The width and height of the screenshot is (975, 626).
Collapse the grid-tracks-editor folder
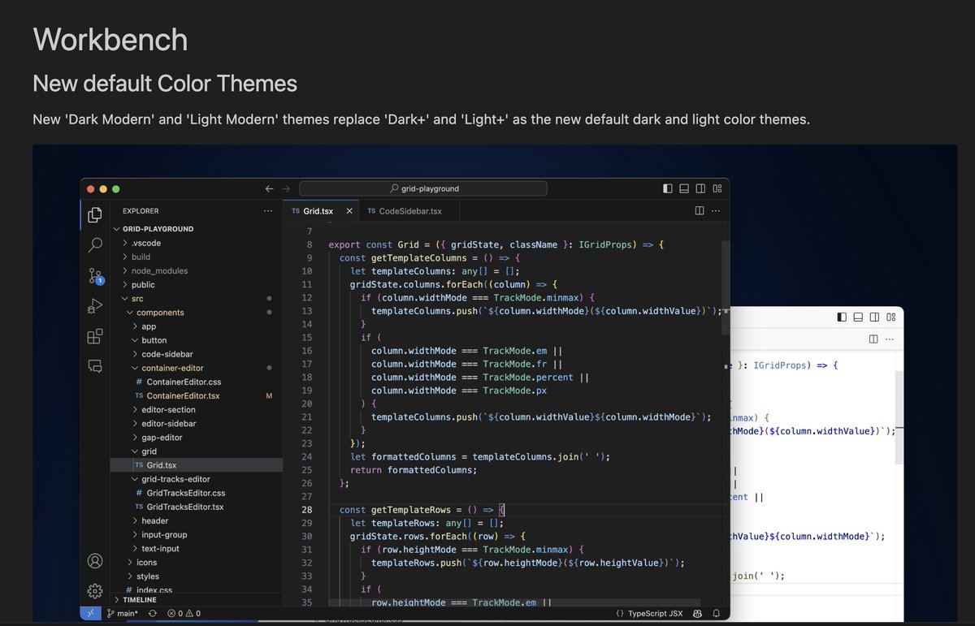[196, 479]
